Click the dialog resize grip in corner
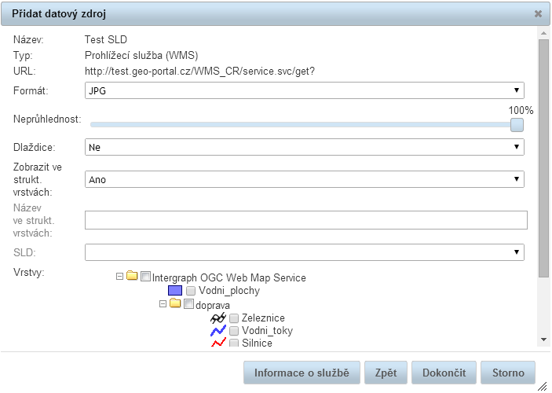Screen dimensions: 552x393 coord(543,386)
